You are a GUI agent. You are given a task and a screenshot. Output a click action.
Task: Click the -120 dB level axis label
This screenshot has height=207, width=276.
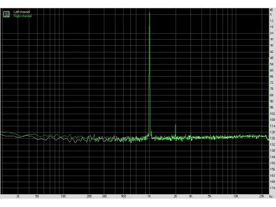pyautogui.click(x=272, y=132)
